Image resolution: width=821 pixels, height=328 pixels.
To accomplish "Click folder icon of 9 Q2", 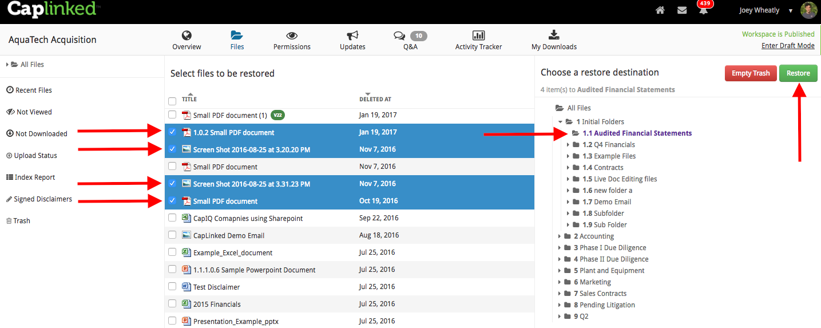I will point(568,317).
